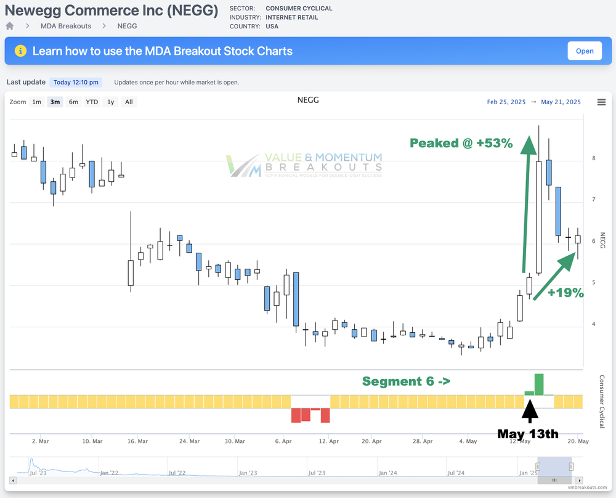Viewport: 616px width, 498px height.
Task: Click the CONSUMER CYCLICAL sector value
Action: tap(299, 8)
